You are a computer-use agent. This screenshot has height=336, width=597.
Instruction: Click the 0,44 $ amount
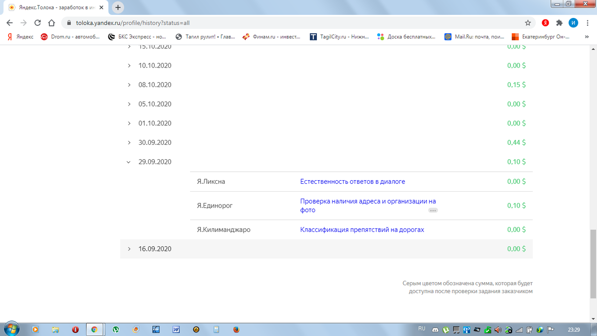tap(516, 142)
